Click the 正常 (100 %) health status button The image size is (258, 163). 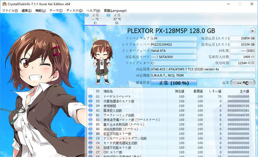pyautogui.click(x=174, y=83)
